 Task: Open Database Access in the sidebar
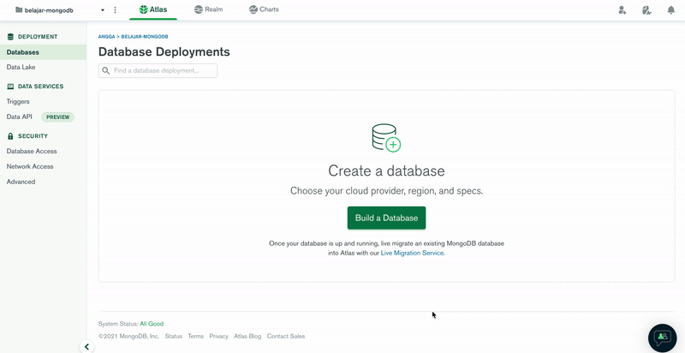pos(32,151)
